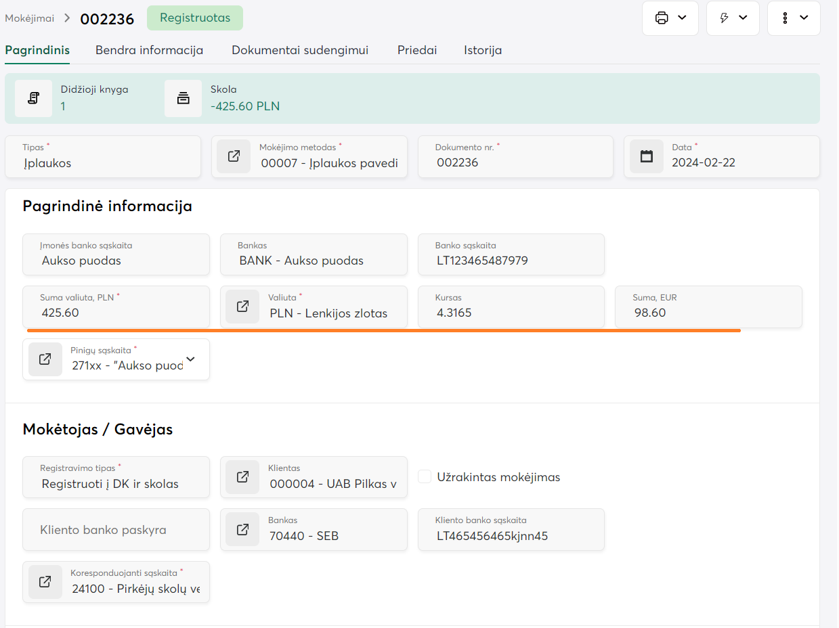The width and height of the screenshot is (839, 628).
Task: Click the Kliento banko paskyra field
Action: (116, 529)
